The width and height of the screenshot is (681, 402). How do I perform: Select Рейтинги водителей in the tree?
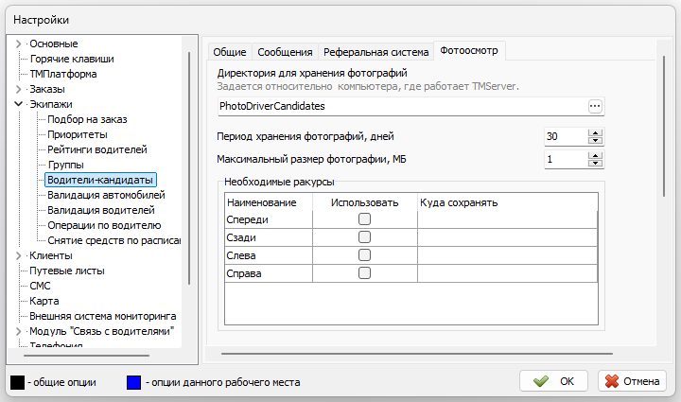pyautogui.click(x=97, y=149)
